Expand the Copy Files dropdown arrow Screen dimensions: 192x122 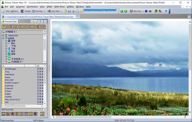click(x=61, y=11)
